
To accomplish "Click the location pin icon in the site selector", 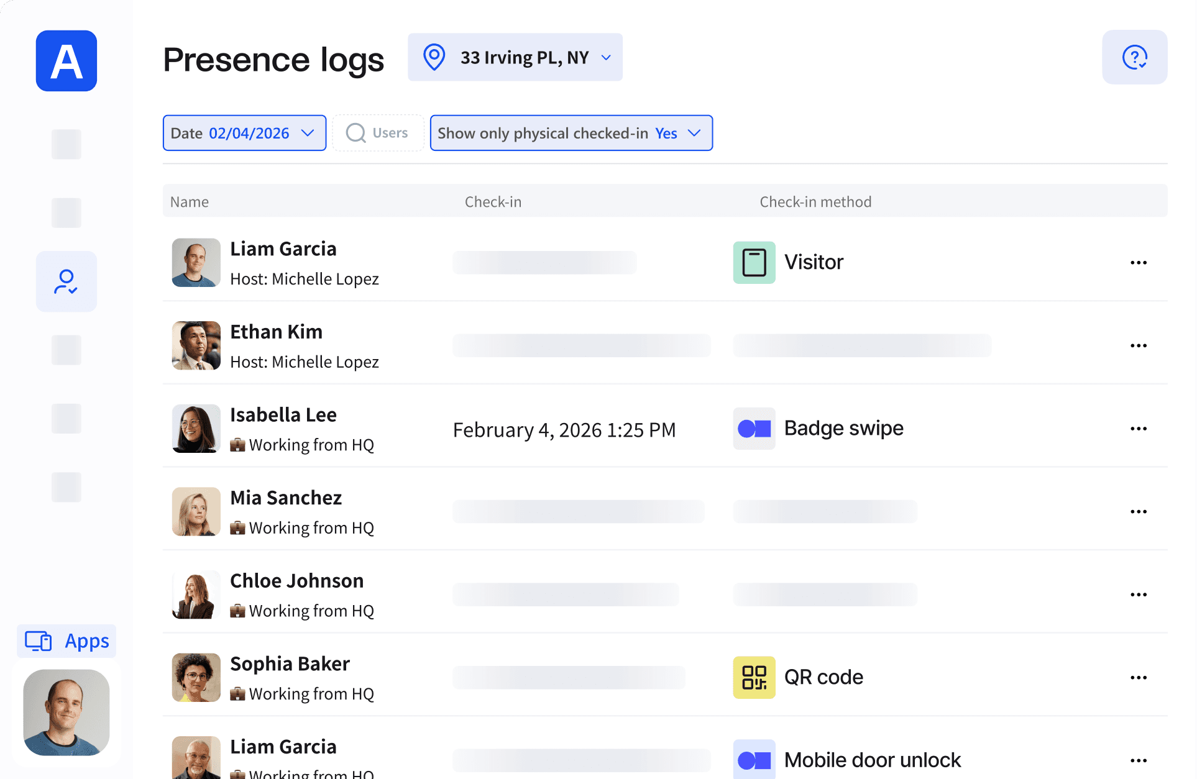I will point(434,57).
